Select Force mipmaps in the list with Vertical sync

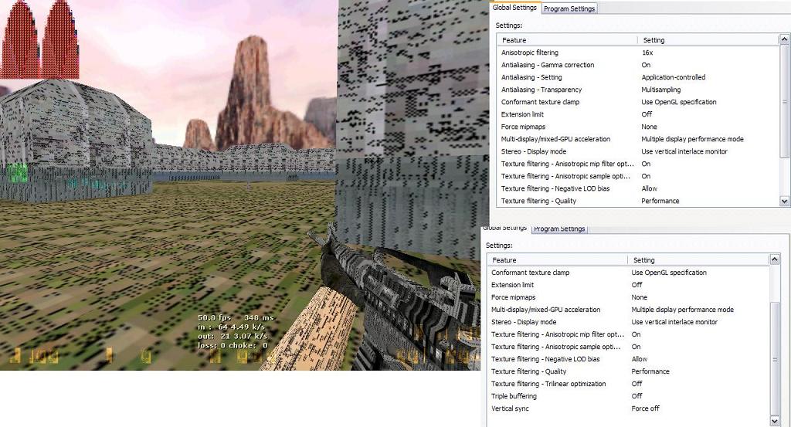629,297
